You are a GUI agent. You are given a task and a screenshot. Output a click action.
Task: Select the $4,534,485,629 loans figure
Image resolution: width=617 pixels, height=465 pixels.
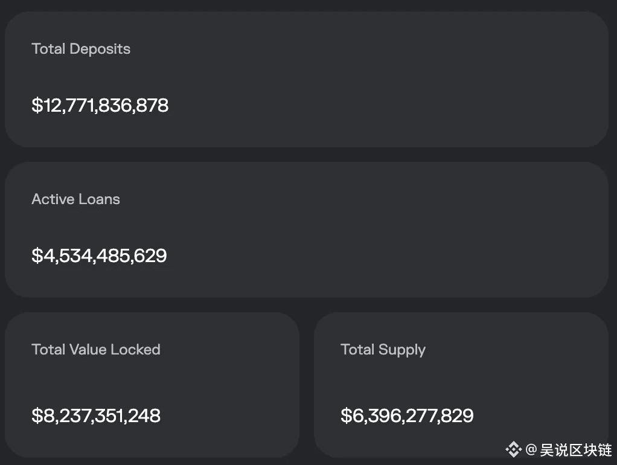tap(99, 255)
